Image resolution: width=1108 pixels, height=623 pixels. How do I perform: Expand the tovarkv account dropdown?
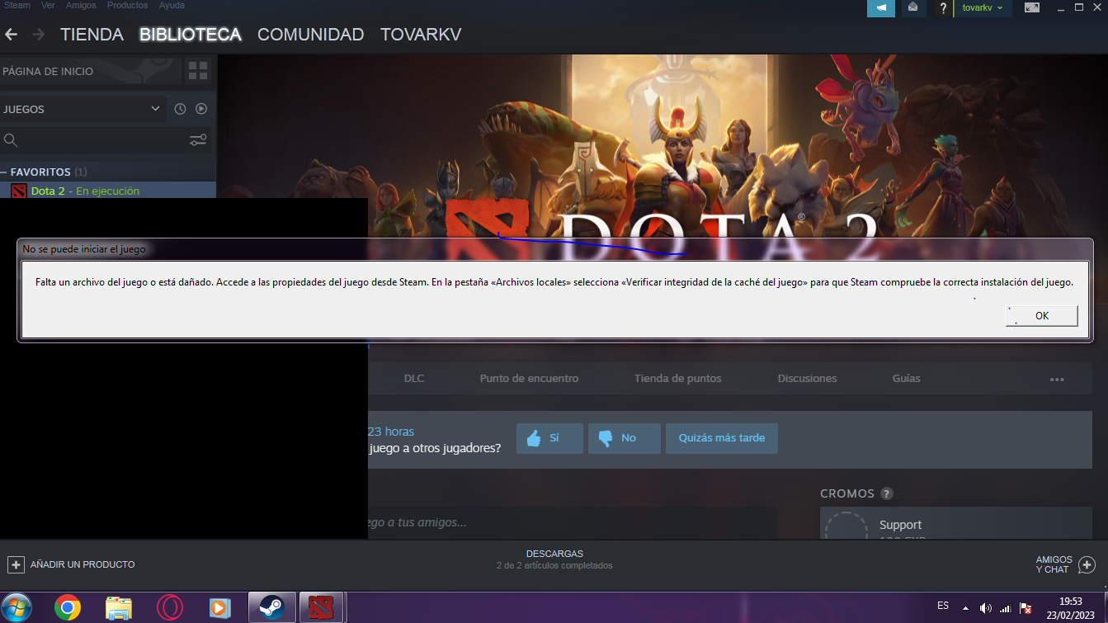click(982, 7)
